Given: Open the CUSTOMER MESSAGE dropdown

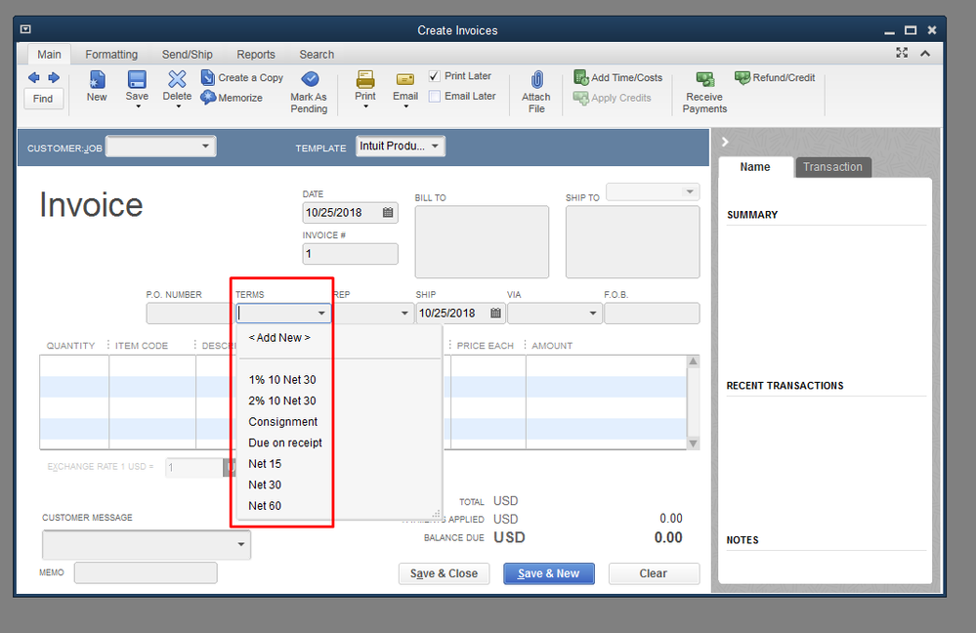Looking at the screenshot, I should 241,545.
